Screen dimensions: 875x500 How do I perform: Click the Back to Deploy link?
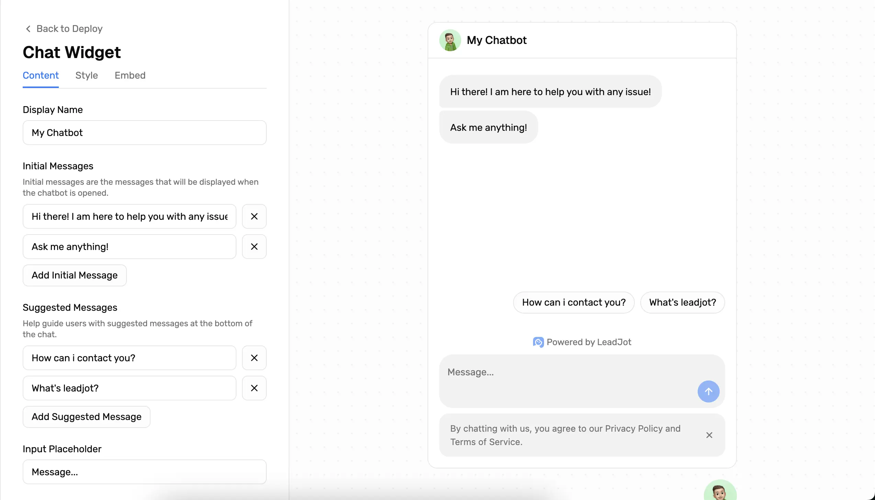(x=69, y=29)
